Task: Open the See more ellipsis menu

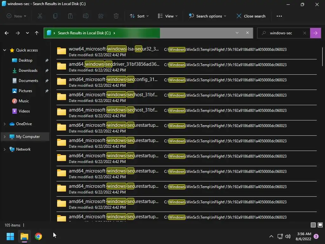Action: point(279,16)
